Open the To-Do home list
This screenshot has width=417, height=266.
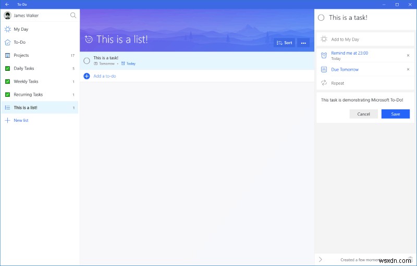(x=40, y=42)
